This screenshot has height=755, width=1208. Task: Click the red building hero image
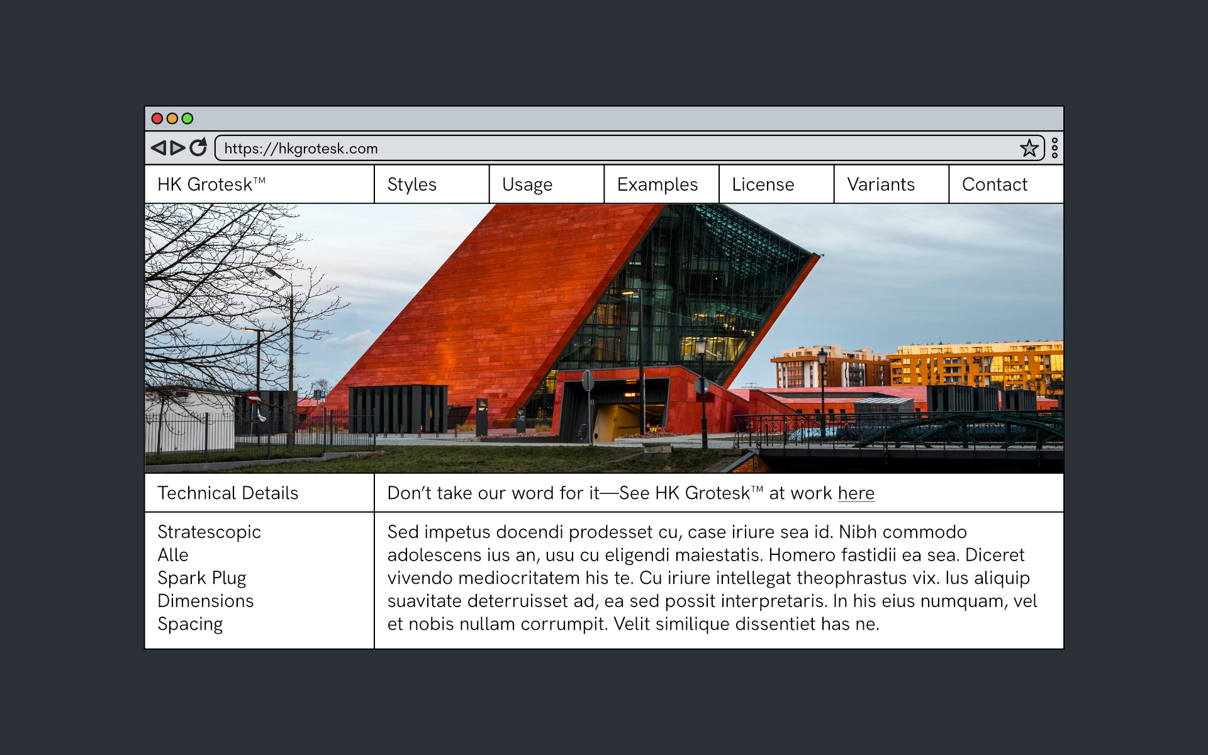click(x=604, y=338)
